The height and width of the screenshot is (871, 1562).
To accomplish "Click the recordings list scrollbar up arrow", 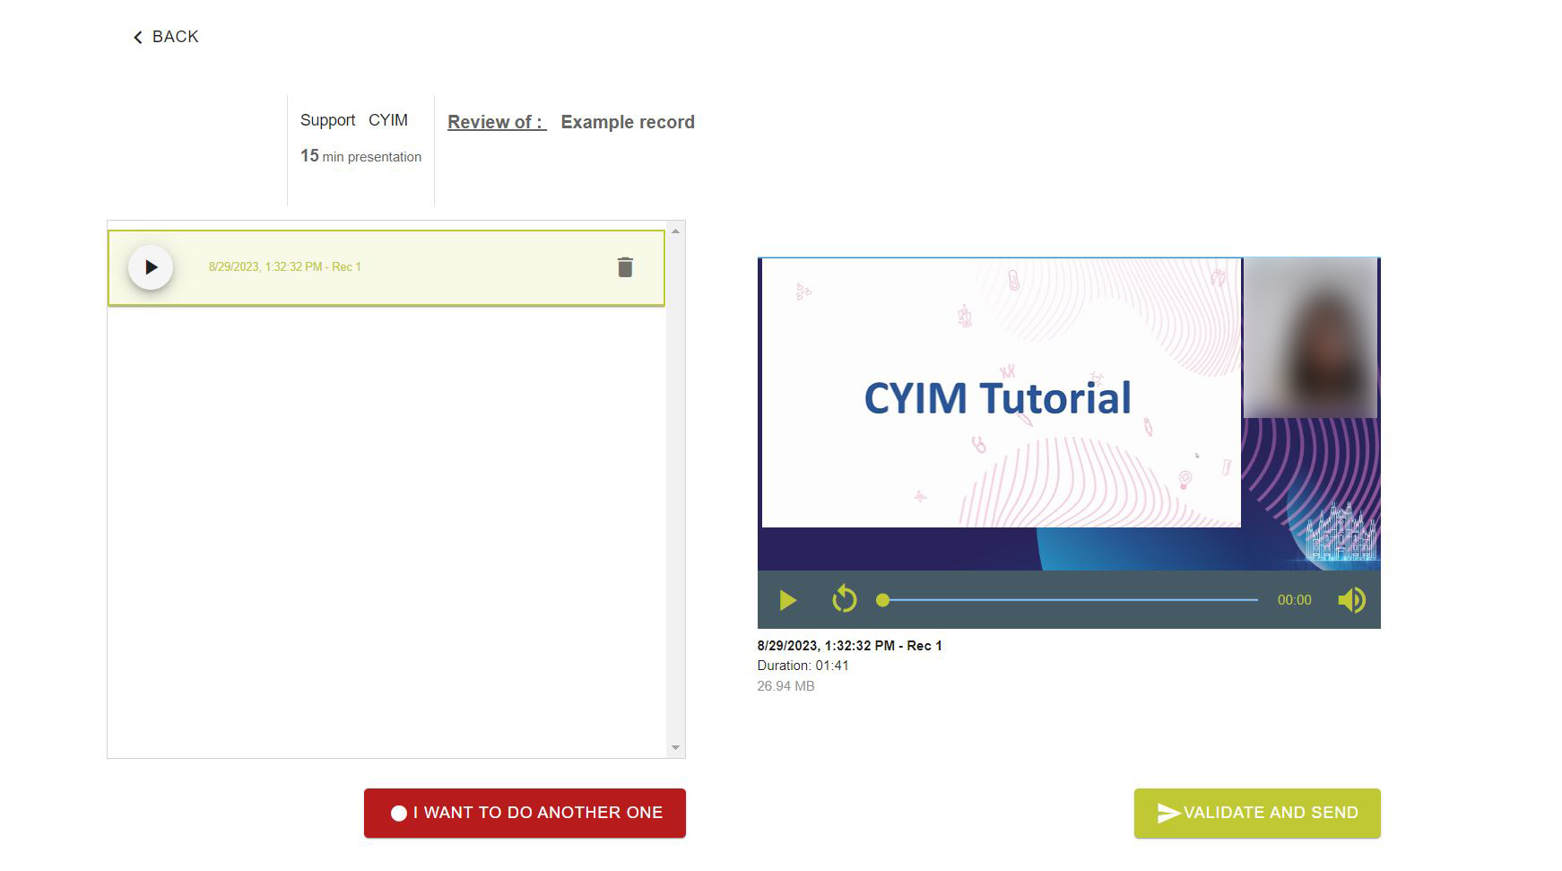I will (675, 231).
